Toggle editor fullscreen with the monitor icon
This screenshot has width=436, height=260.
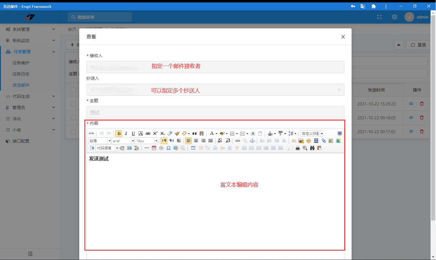[x=340, y=133]
